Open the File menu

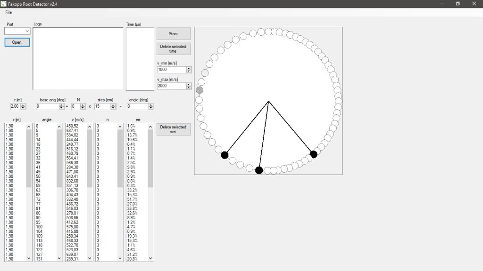[x=8, y=12]
